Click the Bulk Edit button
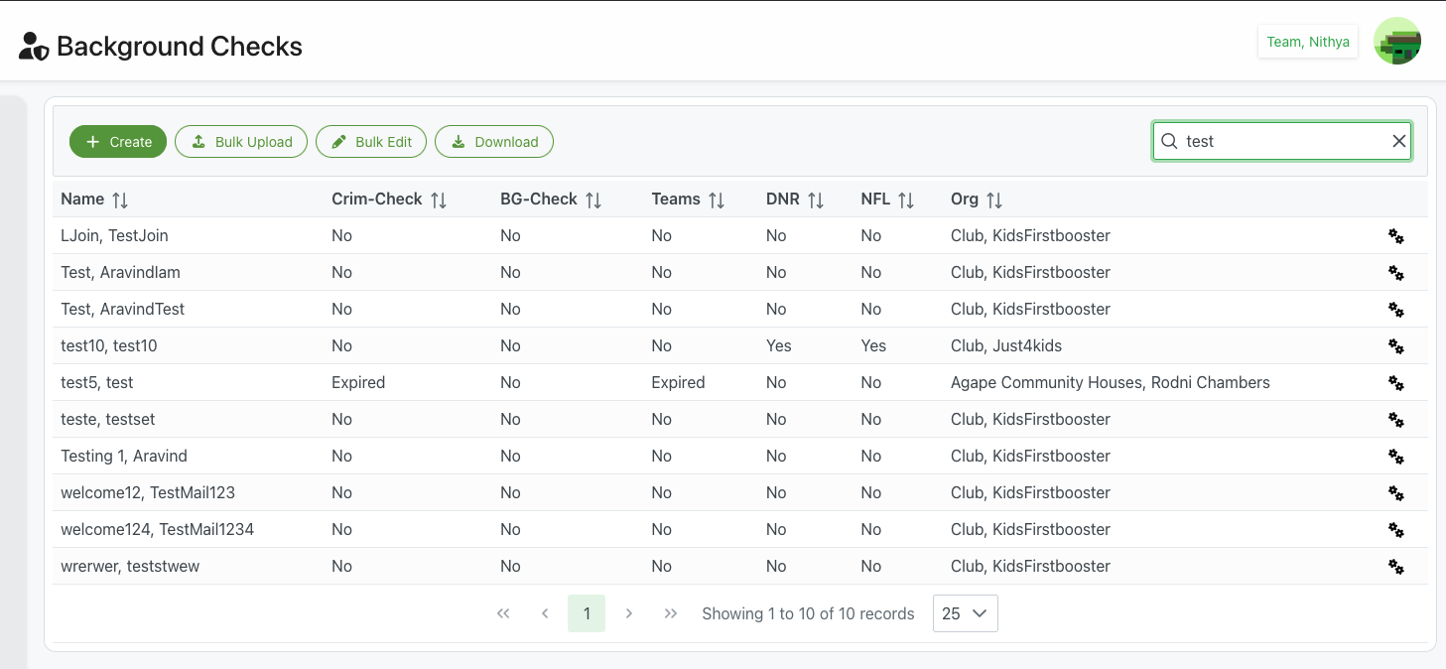1446x669 pixels. (x=371, y=142)
